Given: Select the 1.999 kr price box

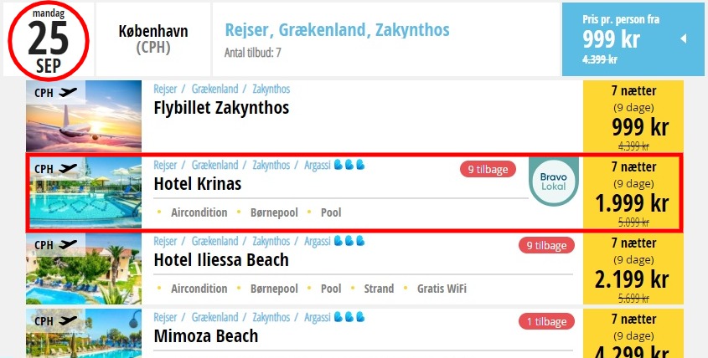Looking at the screenshot, I should point(633,193).
